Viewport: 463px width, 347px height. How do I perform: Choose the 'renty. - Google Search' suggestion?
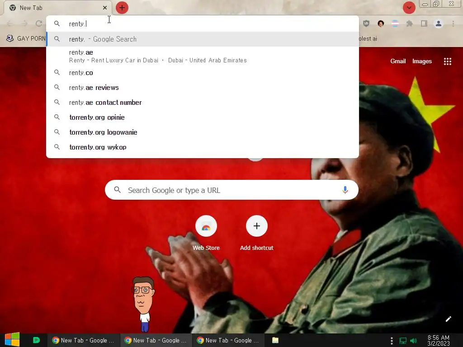coord(203,39)
